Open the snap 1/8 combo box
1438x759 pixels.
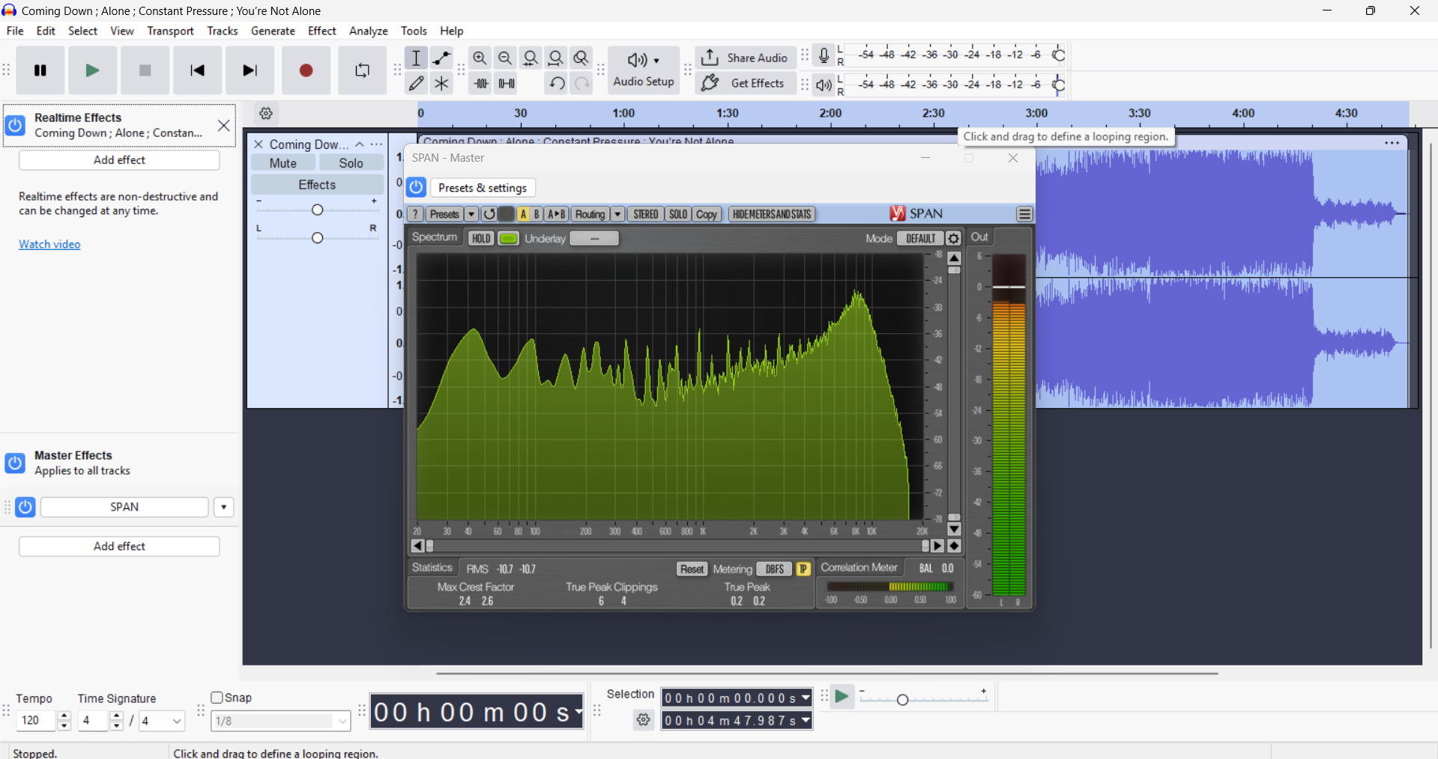(281, 721)
